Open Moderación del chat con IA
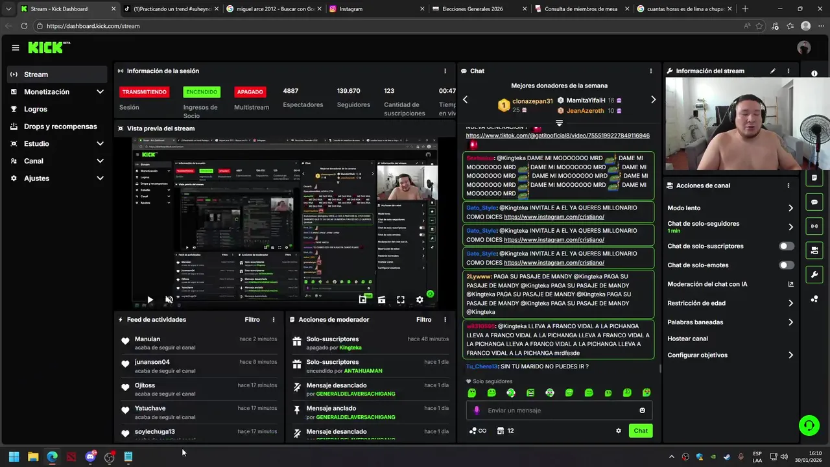The image size is (830, 467). (x=730, y=284)
